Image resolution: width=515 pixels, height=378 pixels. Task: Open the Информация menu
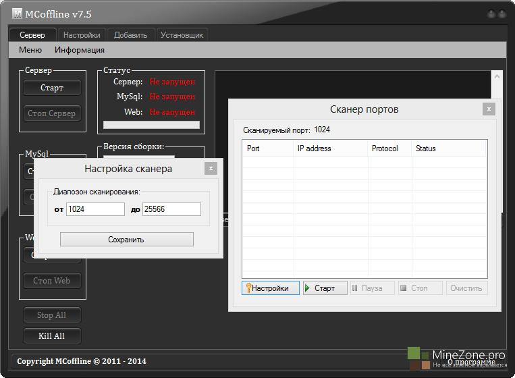pos(80,50)
